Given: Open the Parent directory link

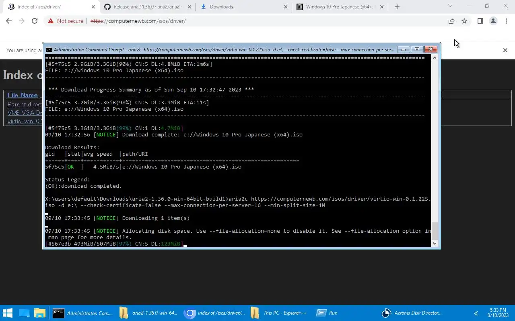Looking at the screenshot, I should coord(25,104).
